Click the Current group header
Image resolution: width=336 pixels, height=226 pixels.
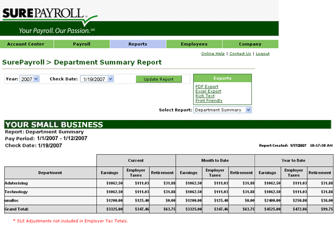click(136, 160)
